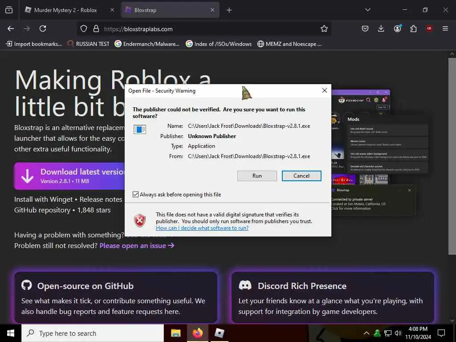Open MEMZ and Noescape bookmark
This screenshot has width=456, height=342.
289,44
